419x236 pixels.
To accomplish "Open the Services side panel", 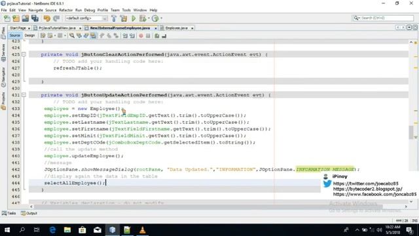I will [x=3, y=52].
